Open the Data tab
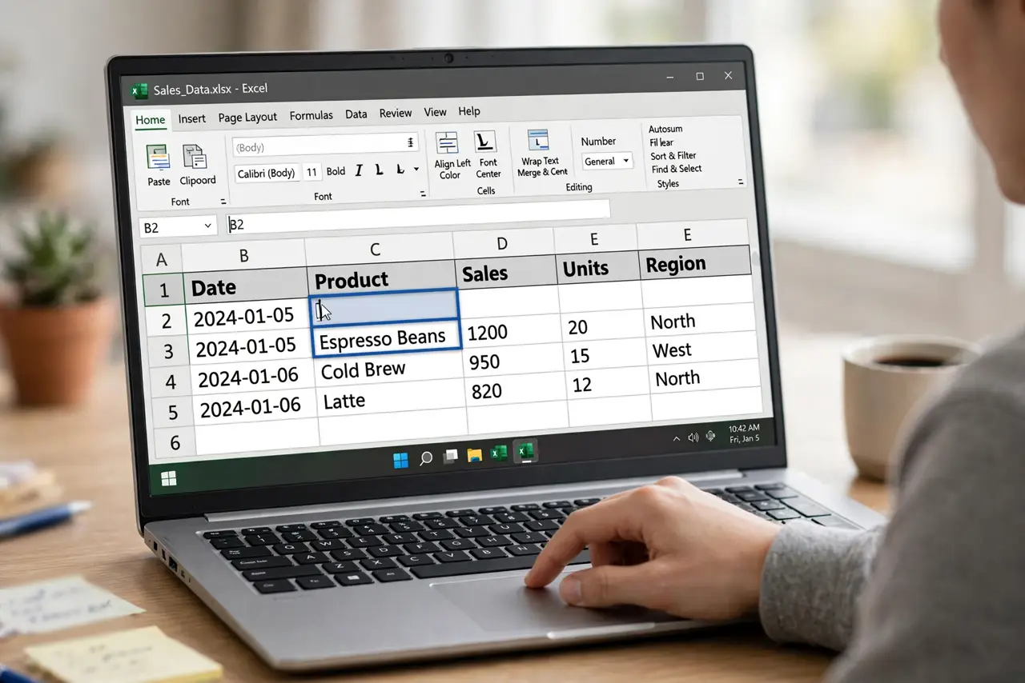The height and width of the screenshot is (683, 1025). [x=356, y=114]
